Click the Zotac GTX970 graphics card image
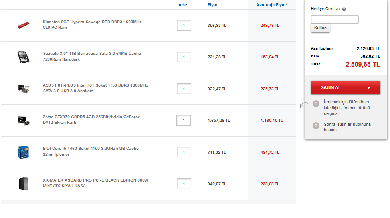The image size is (390, 218). pyautogui.click(x=23, y=120)
